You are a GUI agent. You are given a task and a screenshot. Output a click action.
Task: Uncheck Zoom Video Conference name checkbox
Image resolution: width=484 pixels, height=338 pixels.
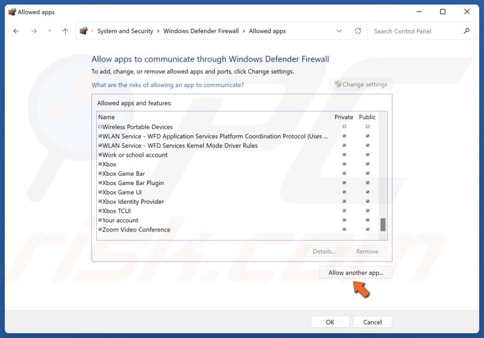100,230
